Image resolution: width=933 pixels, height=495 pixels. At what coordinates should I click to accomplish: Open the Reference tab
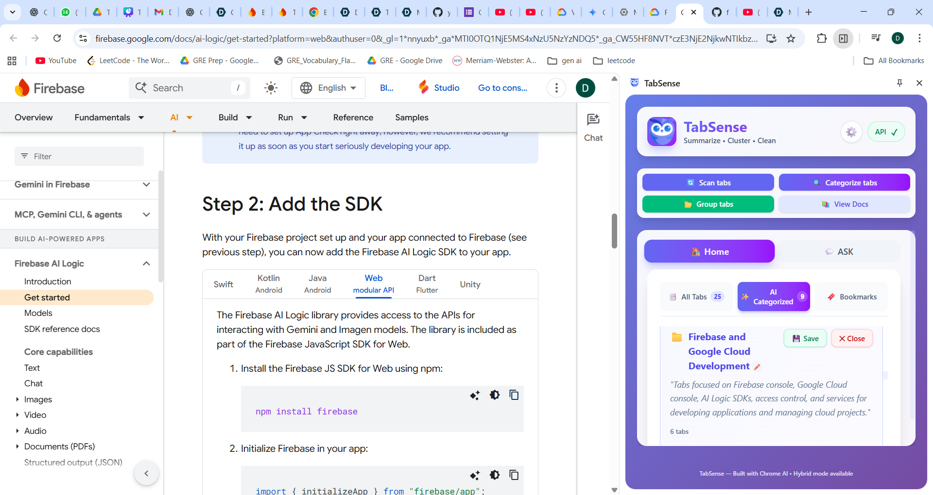(353, 117)
